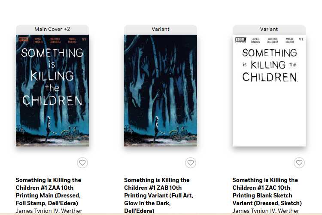Click James Tynion IV under ZAC listing
The image size is (322, 215).
254,211
